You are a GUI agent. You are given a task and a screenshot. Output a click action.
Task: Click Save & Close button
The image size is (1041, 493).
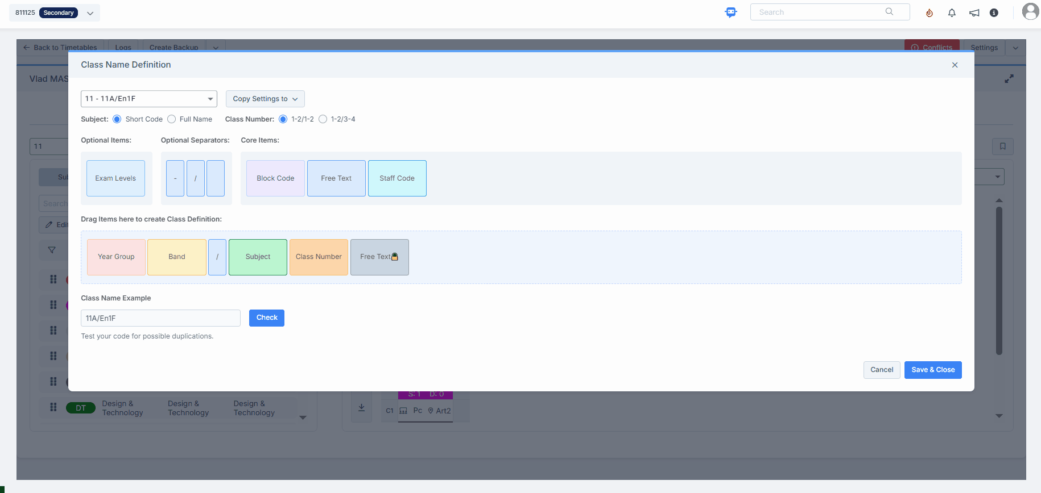tap(932, 370)
